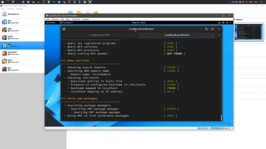
Task: Expand the GNOME system menu arrow
Action: [x=230, y=22]
